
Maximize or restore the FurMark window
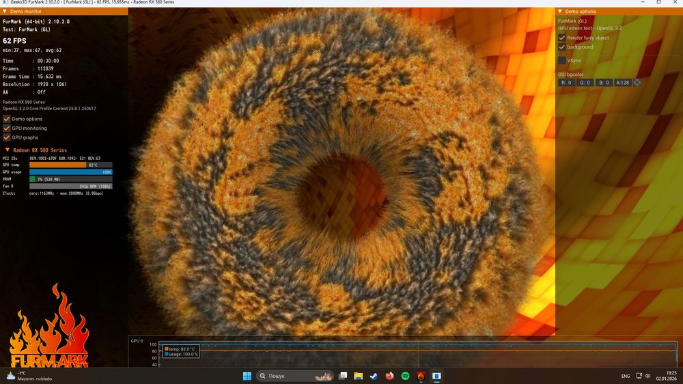click(658, 2)
